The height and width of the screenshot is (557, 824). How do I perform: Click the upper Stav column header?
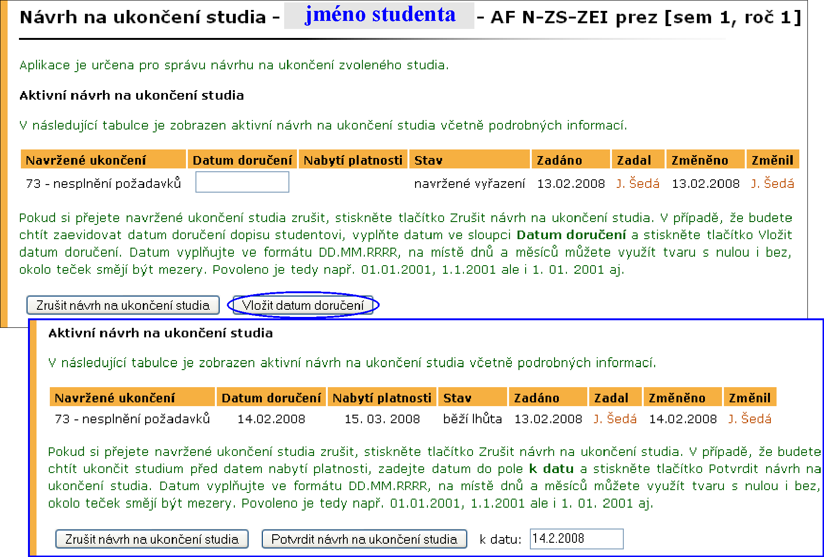click(470, 159)
